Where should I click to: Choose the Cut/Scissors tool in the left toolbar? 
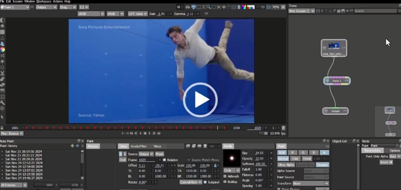pyautogui.click(x=2, y=73)
